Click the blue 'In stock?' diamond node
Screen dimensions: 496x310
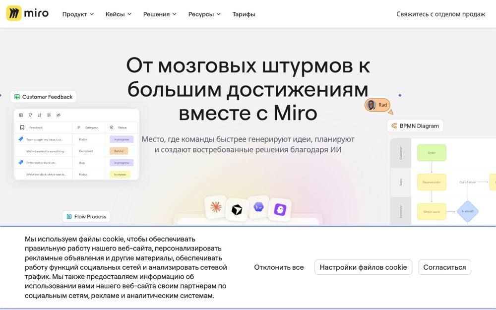click(468, 211)
